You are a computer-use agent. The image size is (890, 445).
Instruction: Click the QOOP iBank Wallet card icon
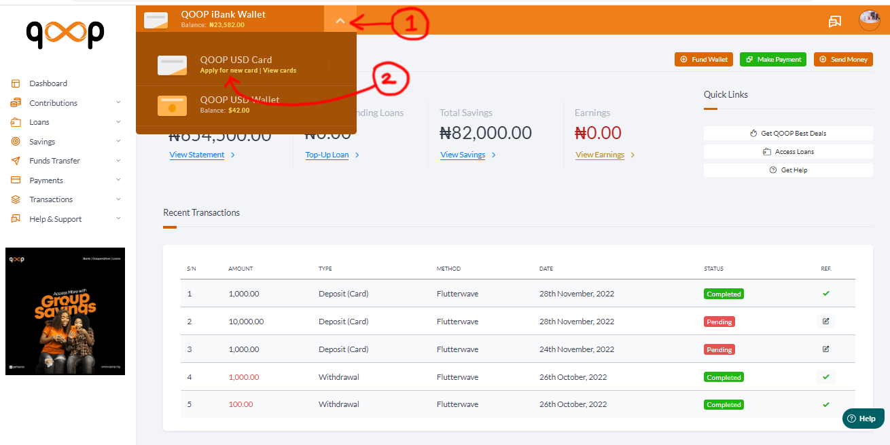[156, 20]
